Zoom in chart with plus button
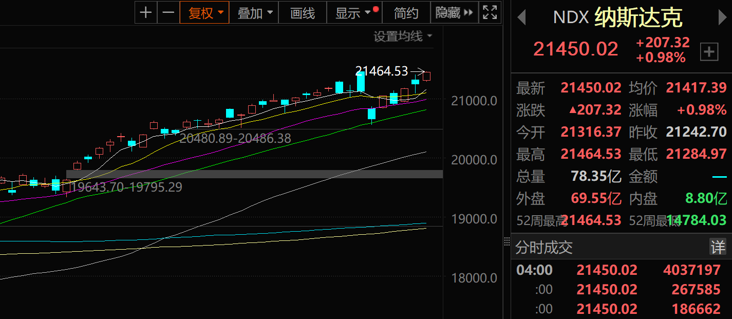The width and height of the screenshot is (732, 319). click(146, 13)
